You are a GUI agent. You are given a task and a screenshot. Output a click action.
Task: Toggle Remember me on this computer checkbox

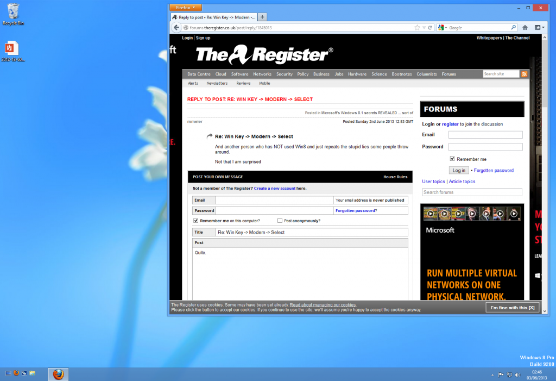[195, 221]
